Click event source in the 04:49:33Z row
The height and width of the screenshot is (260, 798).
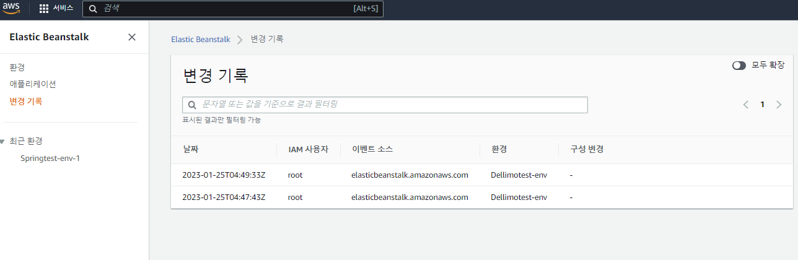click(x=410, y=175)
